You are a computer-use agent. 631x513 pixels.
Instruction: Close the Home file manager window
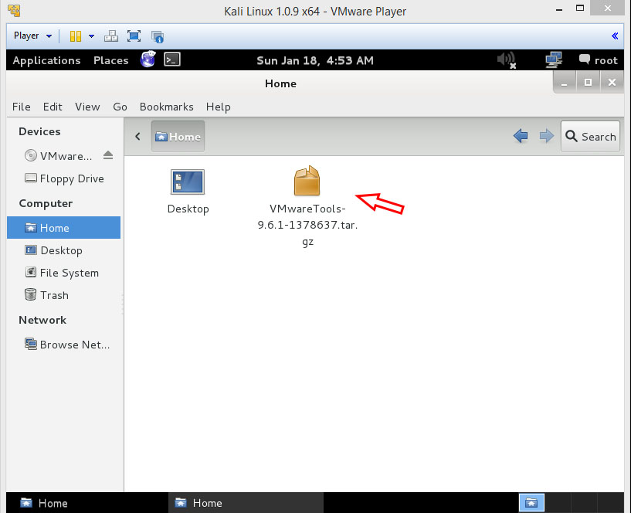tap(612, 83)
